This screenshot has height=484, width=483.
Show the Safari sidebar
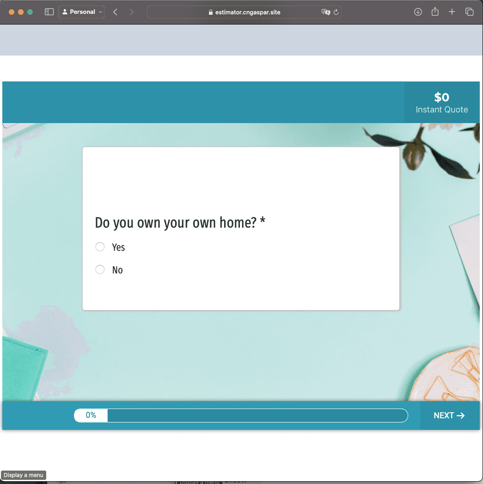point(49,12)
